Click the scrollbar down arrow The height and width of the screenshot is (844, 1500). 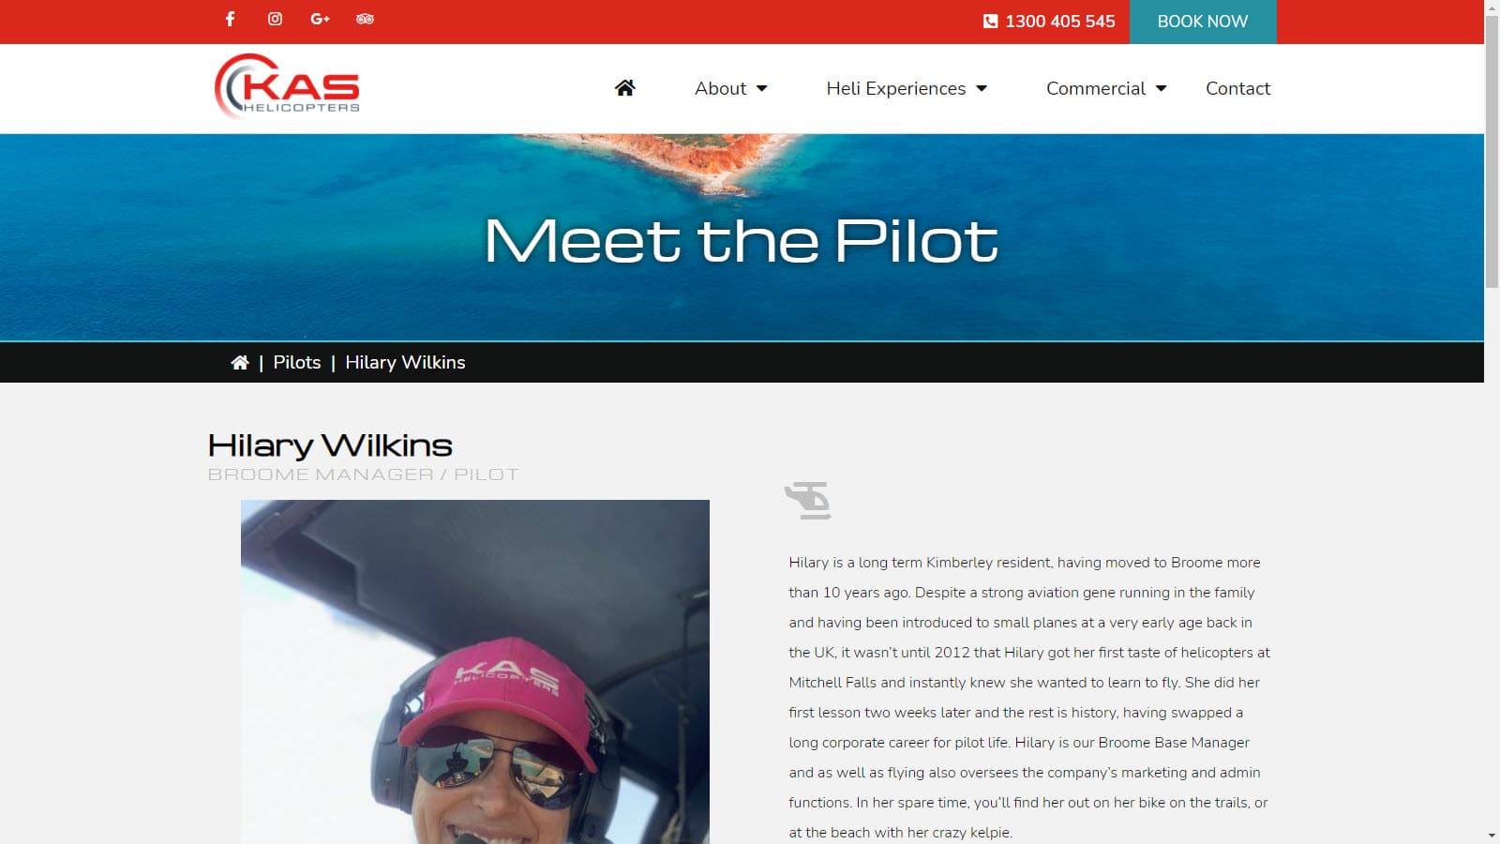tap(1492, 836)
